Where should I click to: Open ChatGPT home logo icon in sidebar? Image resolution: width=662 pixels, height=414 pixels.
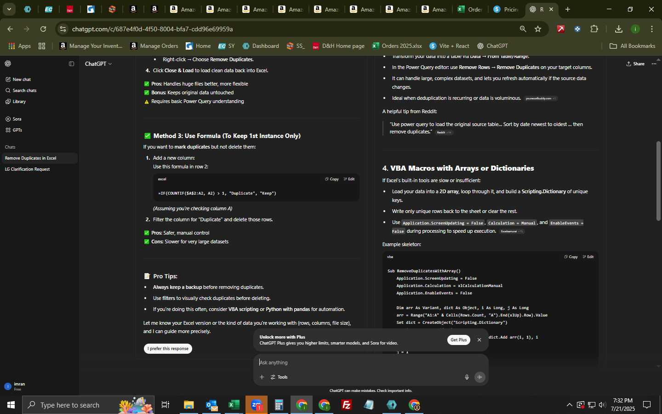point(8,63)
